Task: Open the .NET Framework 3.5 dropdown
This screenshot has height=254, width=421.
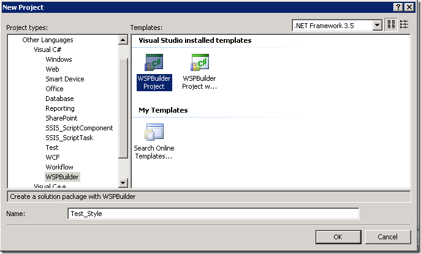Action: (x=377, y=26)
